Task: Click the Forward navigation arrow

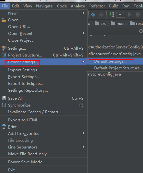Action: (101, 15)
